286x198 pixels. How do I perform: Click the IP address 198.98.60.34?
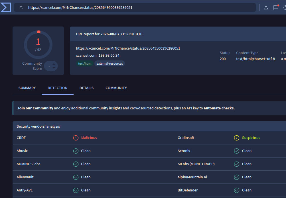[109, 55]
